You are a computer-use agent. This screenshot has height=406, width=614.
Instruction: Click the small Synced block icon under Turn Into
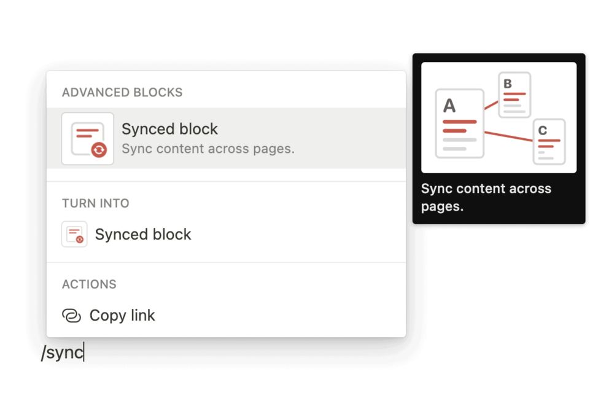click(74, 235)
